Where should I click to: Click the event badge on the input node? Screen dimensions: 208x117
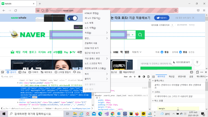[34, 97]
